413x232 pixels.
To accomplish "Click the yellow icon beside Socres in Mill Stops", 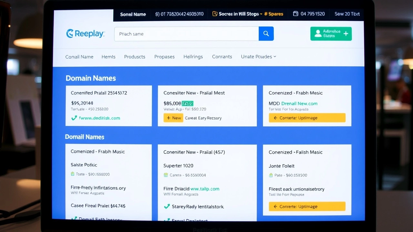I will point(215,14).
